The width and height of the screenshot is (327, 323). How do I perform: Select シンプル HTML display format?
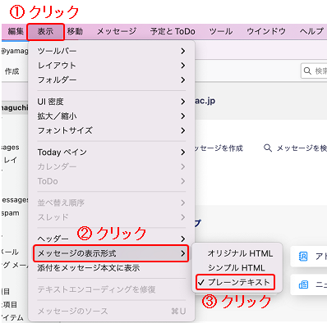tap(237, 268)
